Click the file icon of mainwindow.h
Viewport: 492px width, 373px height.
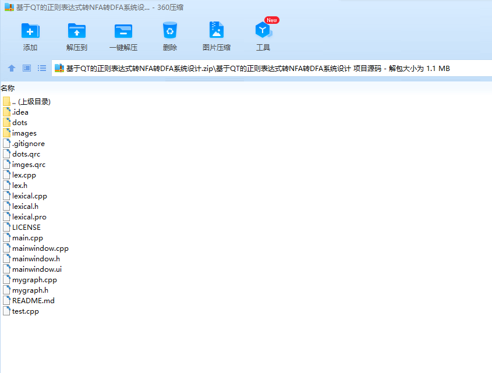(6, 259)
